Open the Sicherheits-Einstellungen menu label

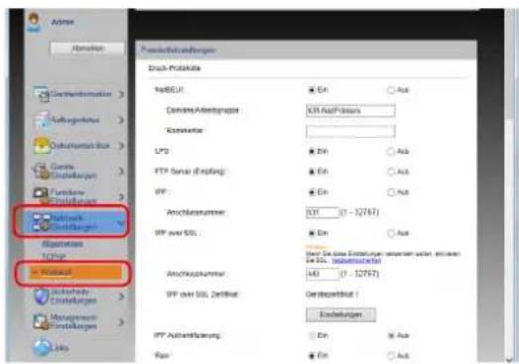pyautogui.click(x=73, y=297)
